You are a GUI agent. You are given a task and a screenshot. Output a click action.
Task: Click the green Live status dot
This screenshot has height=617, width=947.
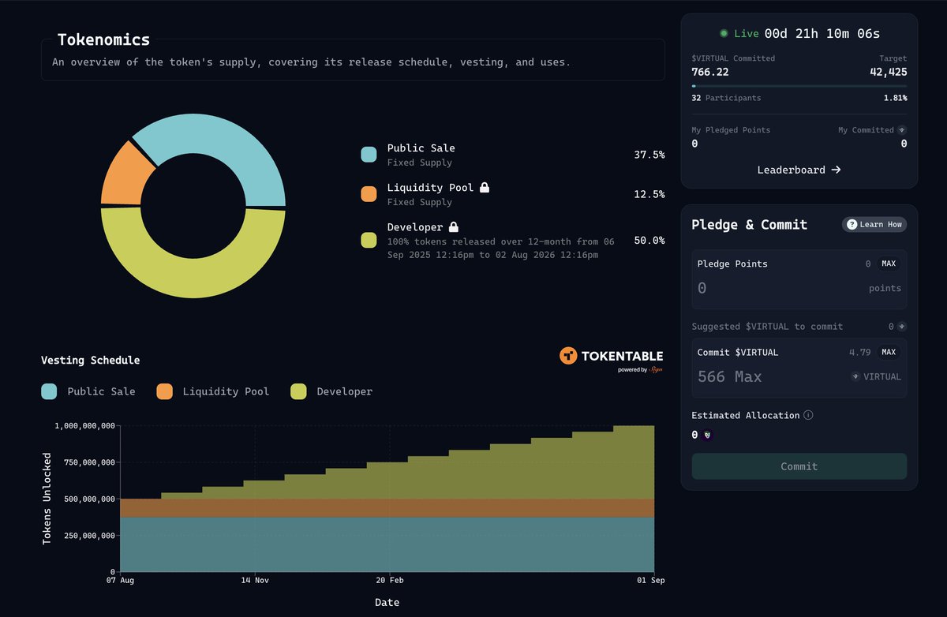724,34
